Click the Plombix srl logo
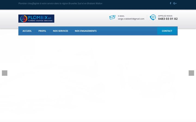Image resolution: width=196 pixels, height=122 pixels. coord(36,18)
